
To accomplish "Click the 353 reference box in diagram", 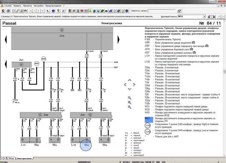I will (x=72, y=90).
